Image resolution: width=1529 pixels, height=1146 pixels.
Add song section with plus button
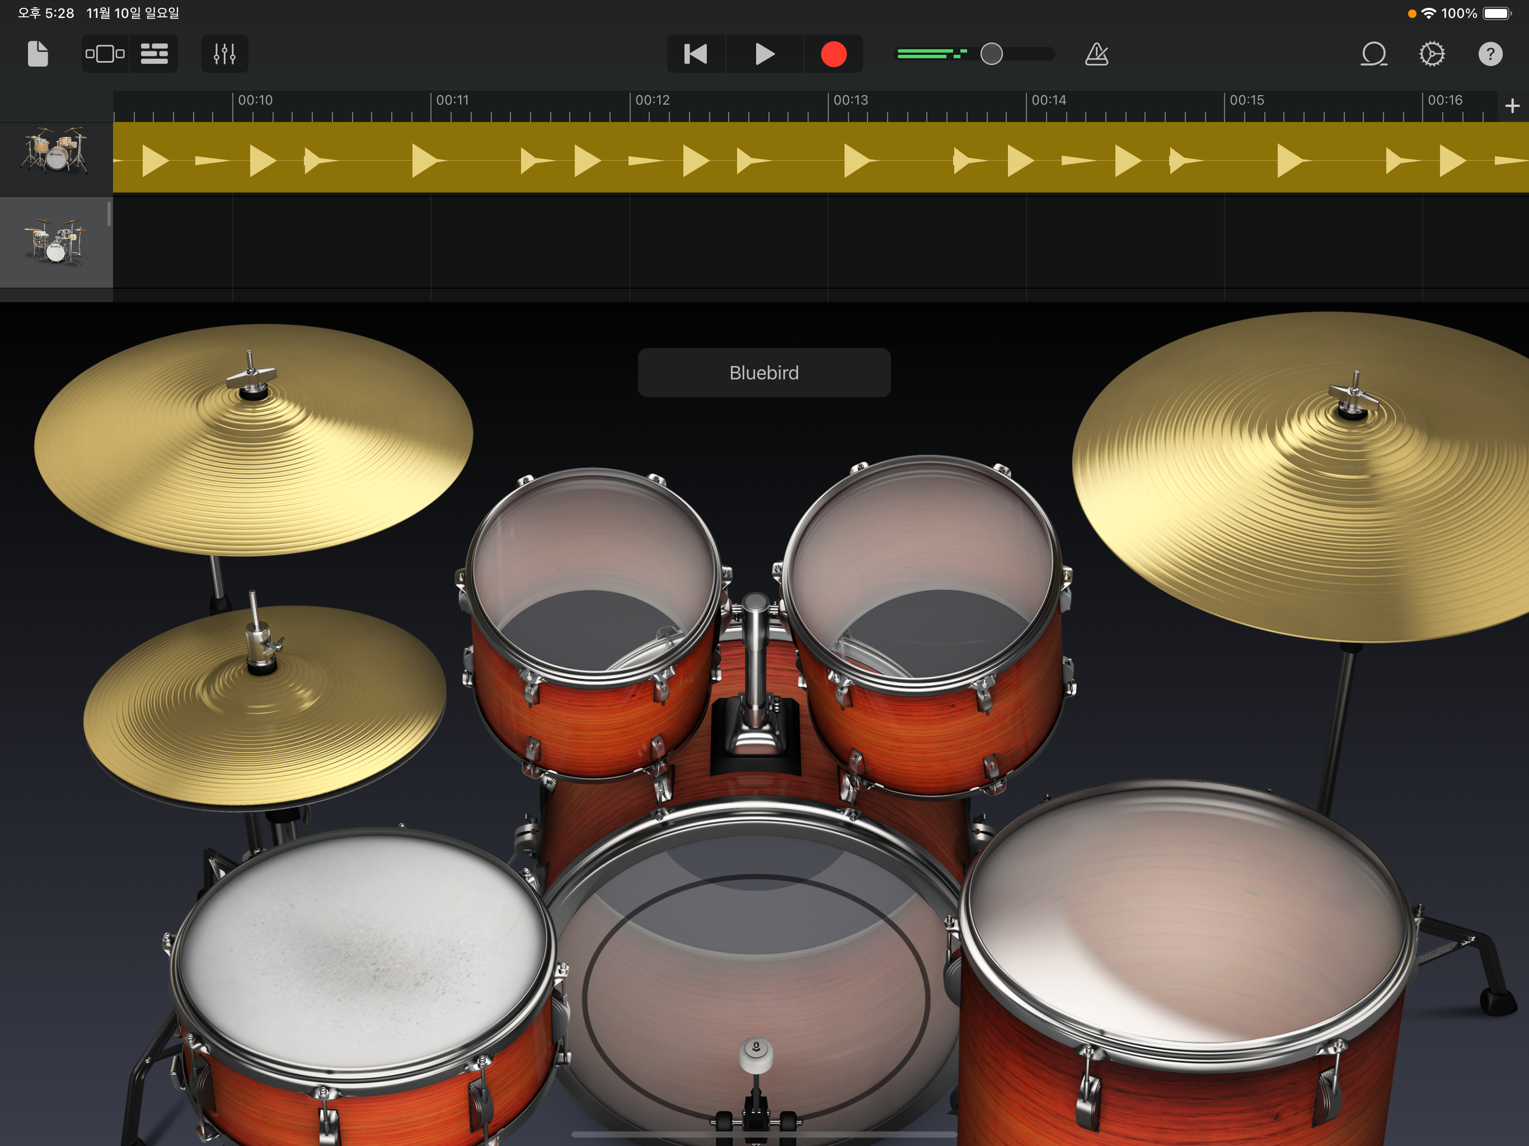click(x=1512, y=106)
